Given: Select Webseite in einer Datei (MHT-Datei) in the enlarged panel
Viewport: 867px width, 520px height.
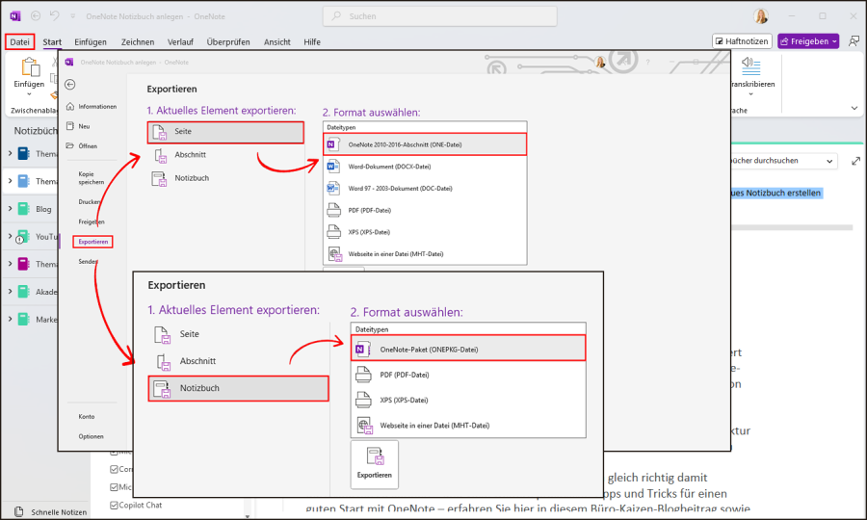Looking at the screenshot, I should click(468, 426).
